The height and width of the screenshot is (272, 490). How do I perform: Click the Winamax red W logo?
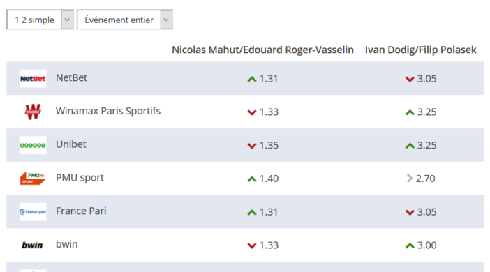click(33, 112)
